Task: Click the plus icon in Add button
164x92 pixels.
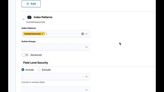Action: (x=28, y=4)
